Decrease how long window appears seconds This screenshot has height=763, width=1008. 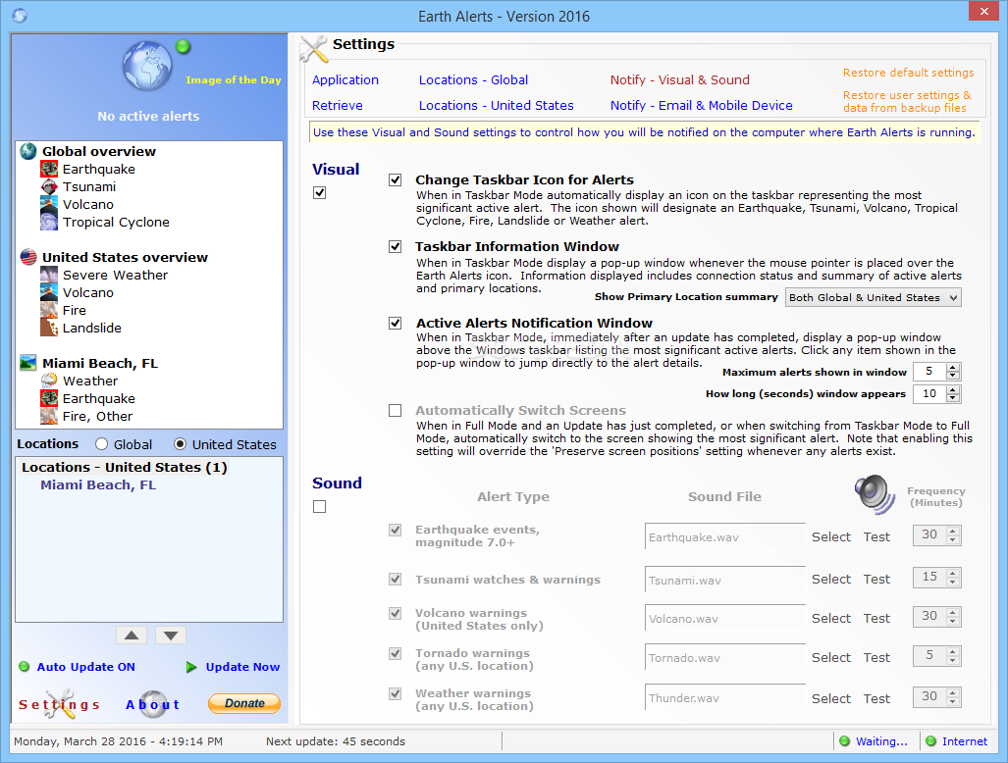[953, 398]
